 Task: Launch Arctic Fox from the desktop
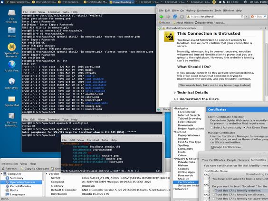pyautogui.click(x=11, y=64)
